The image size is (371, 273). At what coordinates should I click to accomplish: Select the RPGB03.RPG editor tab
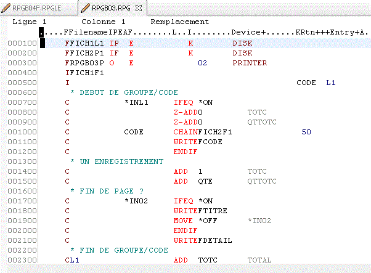[111, 8]
